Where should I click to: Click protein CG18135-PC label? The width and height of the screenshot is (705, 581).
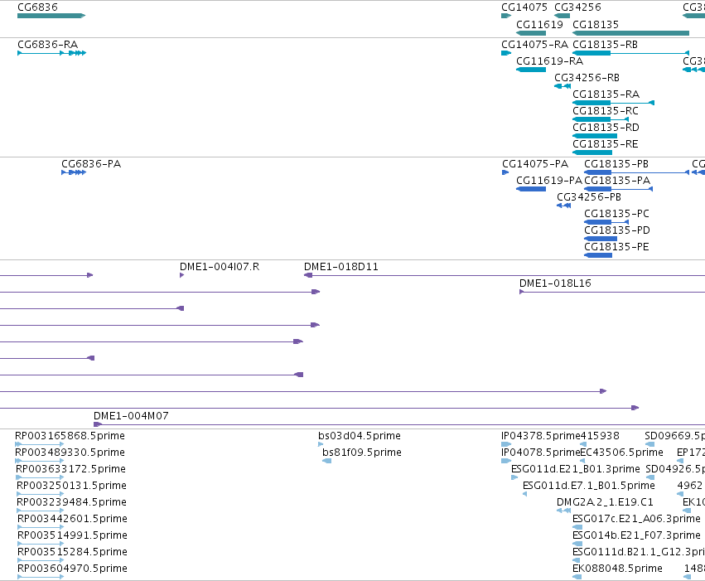tap(616, 214)
